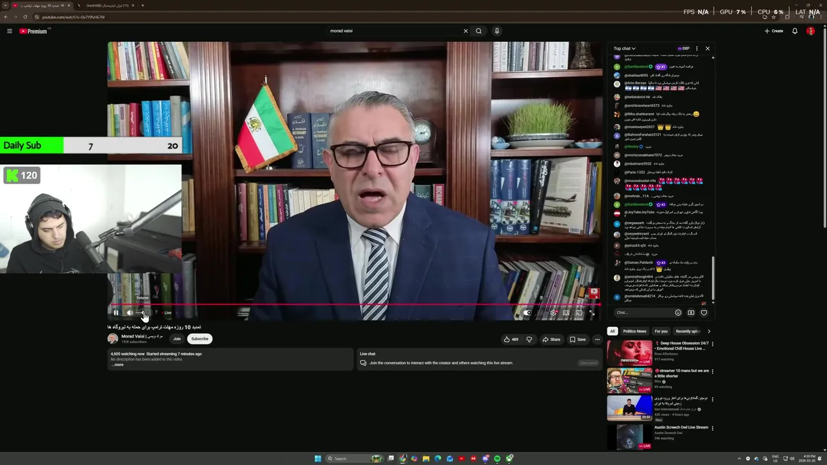
Task: Mute the video volume speaker
Action: pos(129,313)
